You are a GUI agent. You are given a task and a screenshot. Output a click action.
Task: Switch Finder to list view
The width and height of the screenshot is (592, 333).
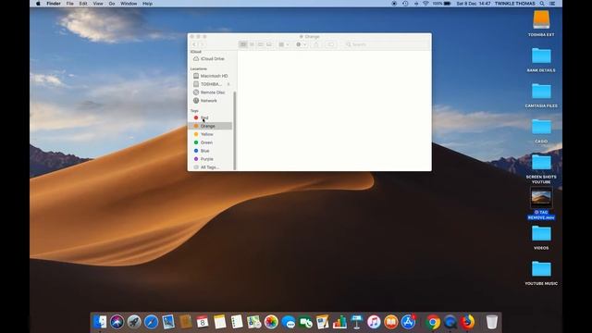point(252,44)
